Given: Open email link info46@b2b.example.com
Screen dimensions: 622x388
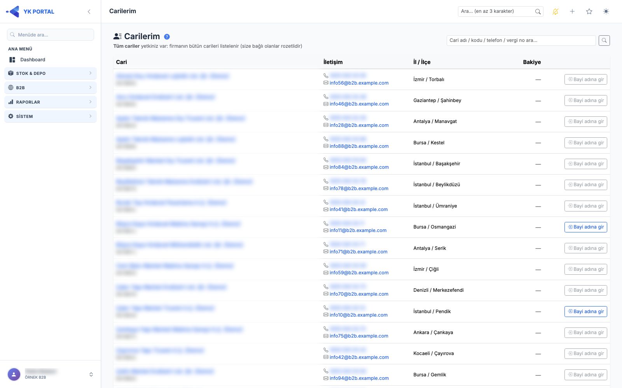Looking at the screenshot, I should pyautogui.click(x=359, y=104).
